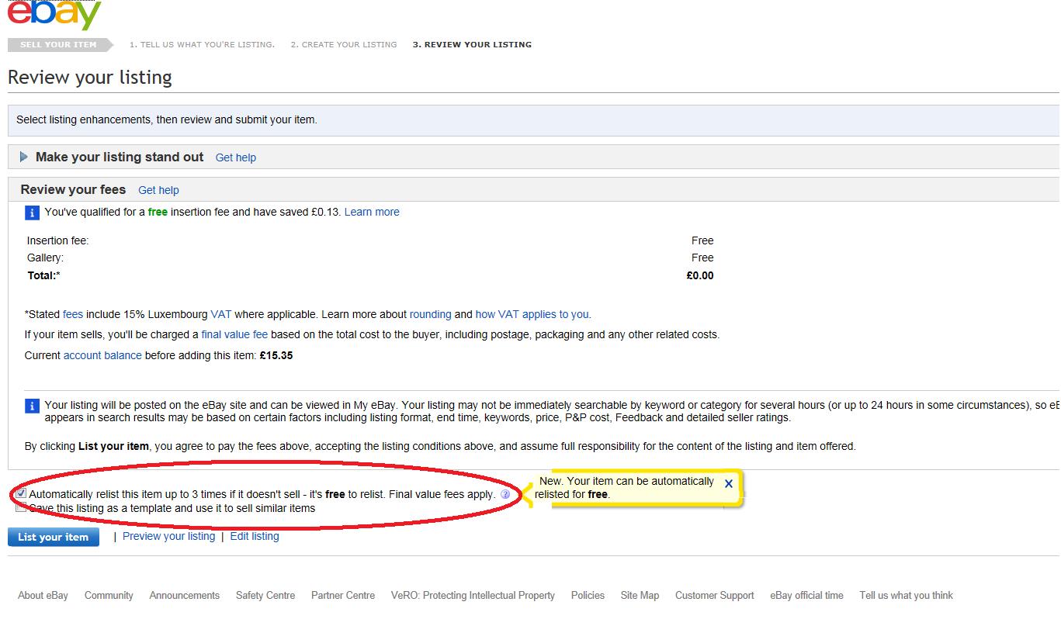Enable save this listing as template checkbox
Screen dimensions: 1061x619
tap(21, 508)
